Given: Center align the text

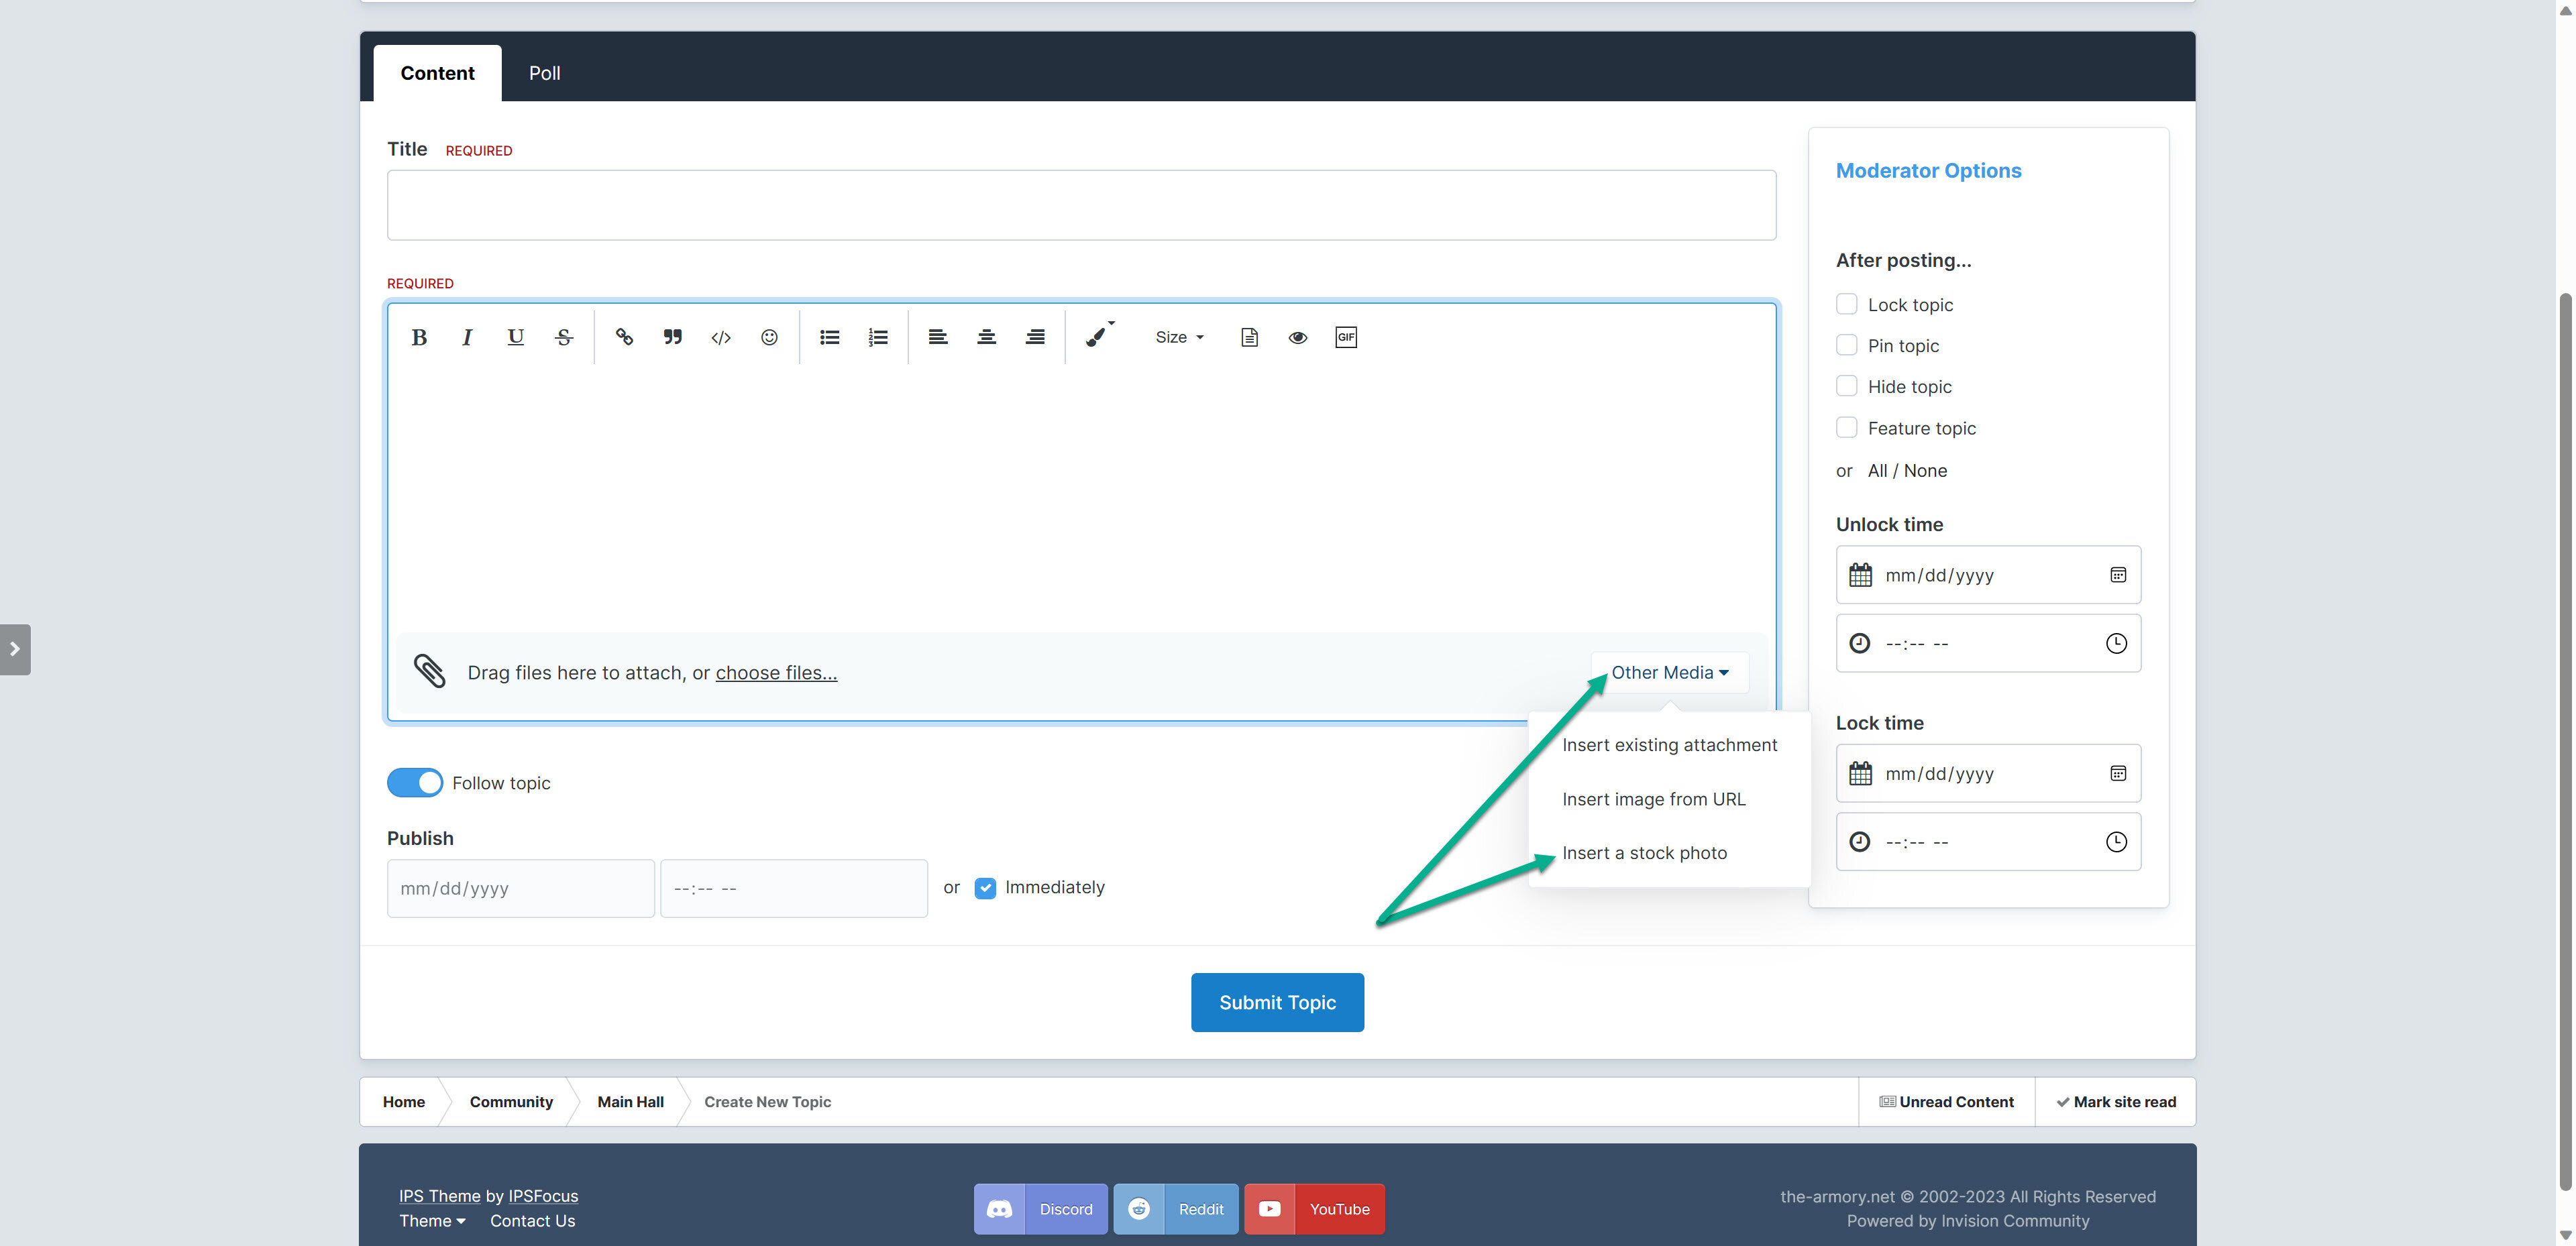Looking at the screenshot, I should 986,337.
